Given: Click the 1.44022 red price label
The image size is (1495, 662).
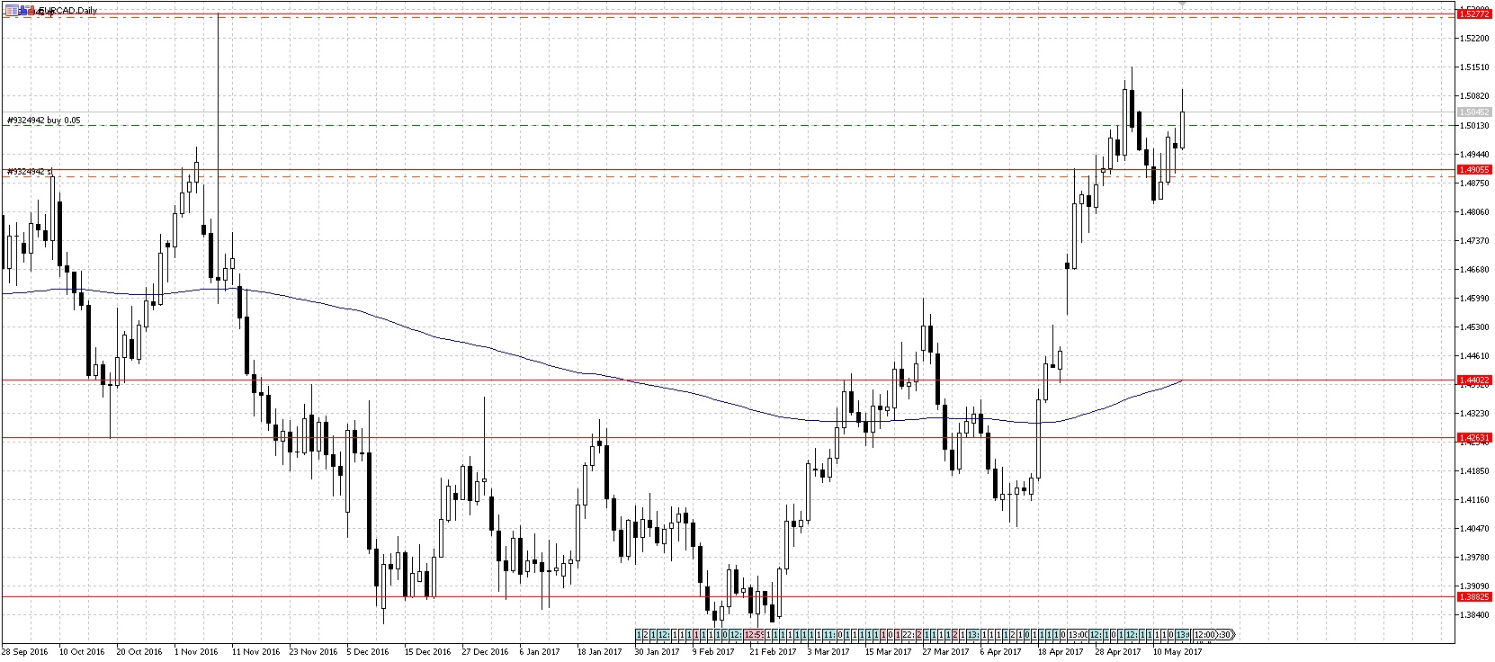Looking at the screenshot, I should [1473, 380].
